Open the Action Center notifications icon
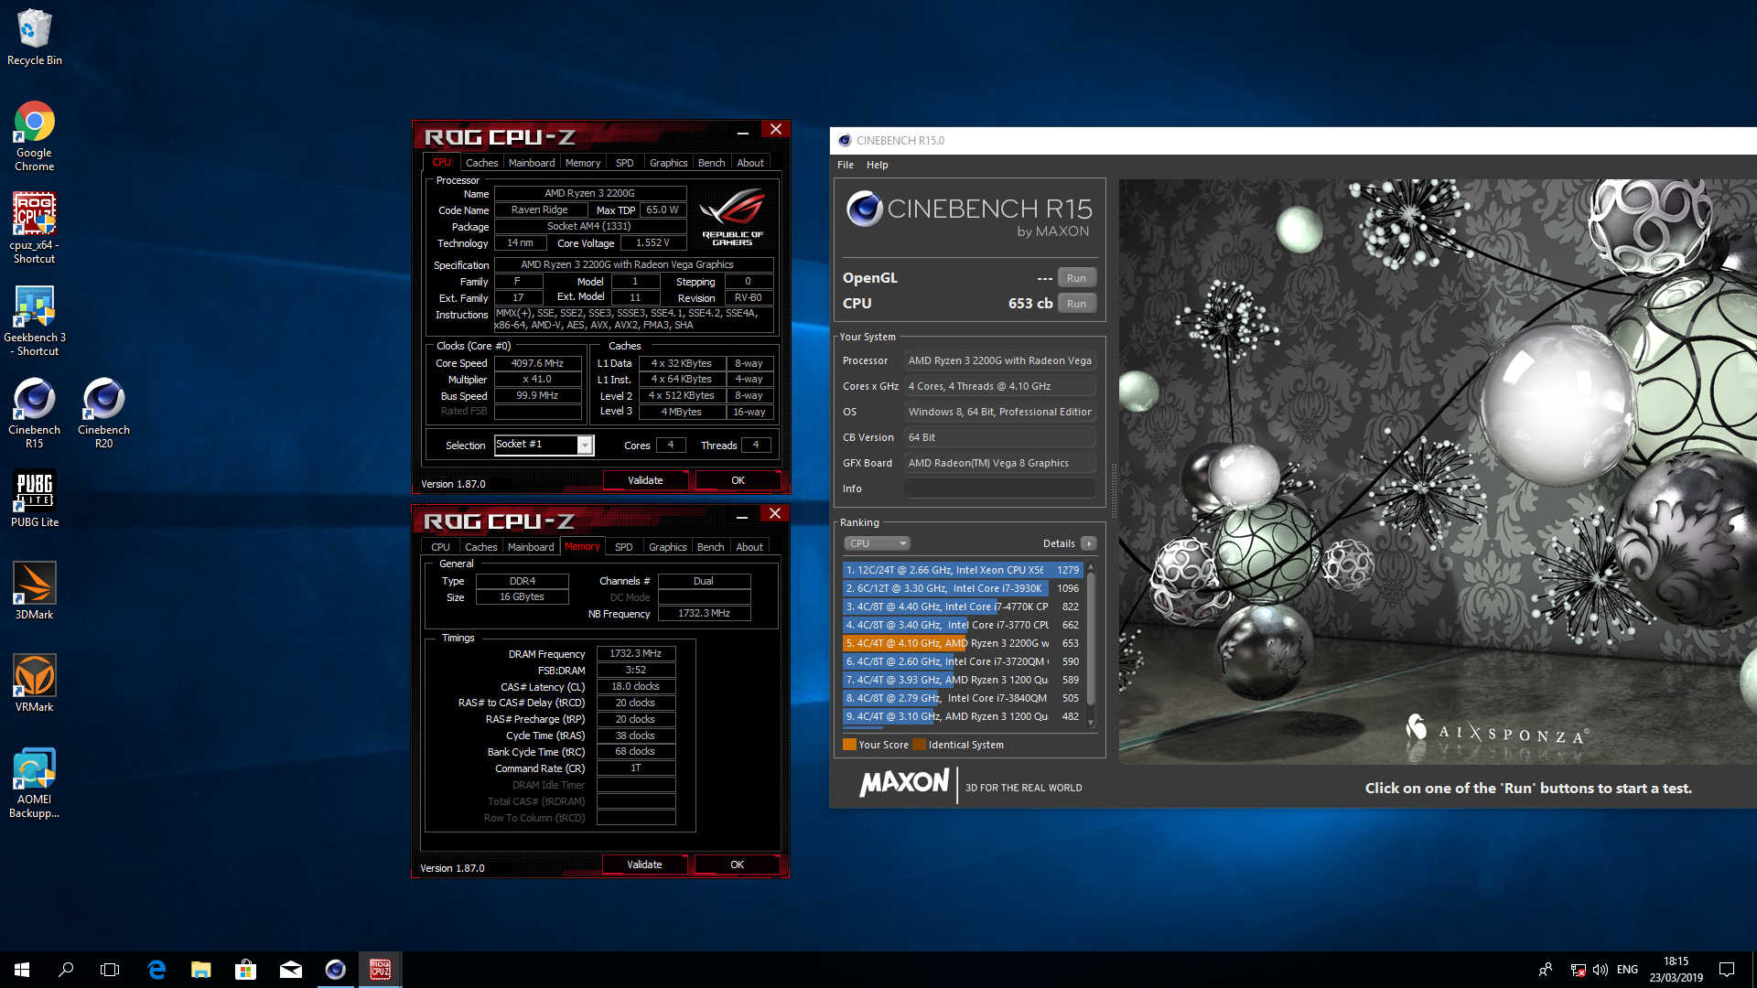Image resolution: width=1757 pixels, height=988 pixels. tap(1727, 970)
